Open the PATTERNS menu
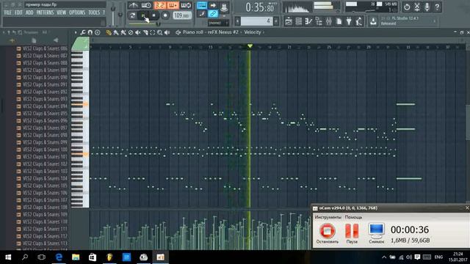The height and width of the screenshot is (264, 470). (45, 12)
